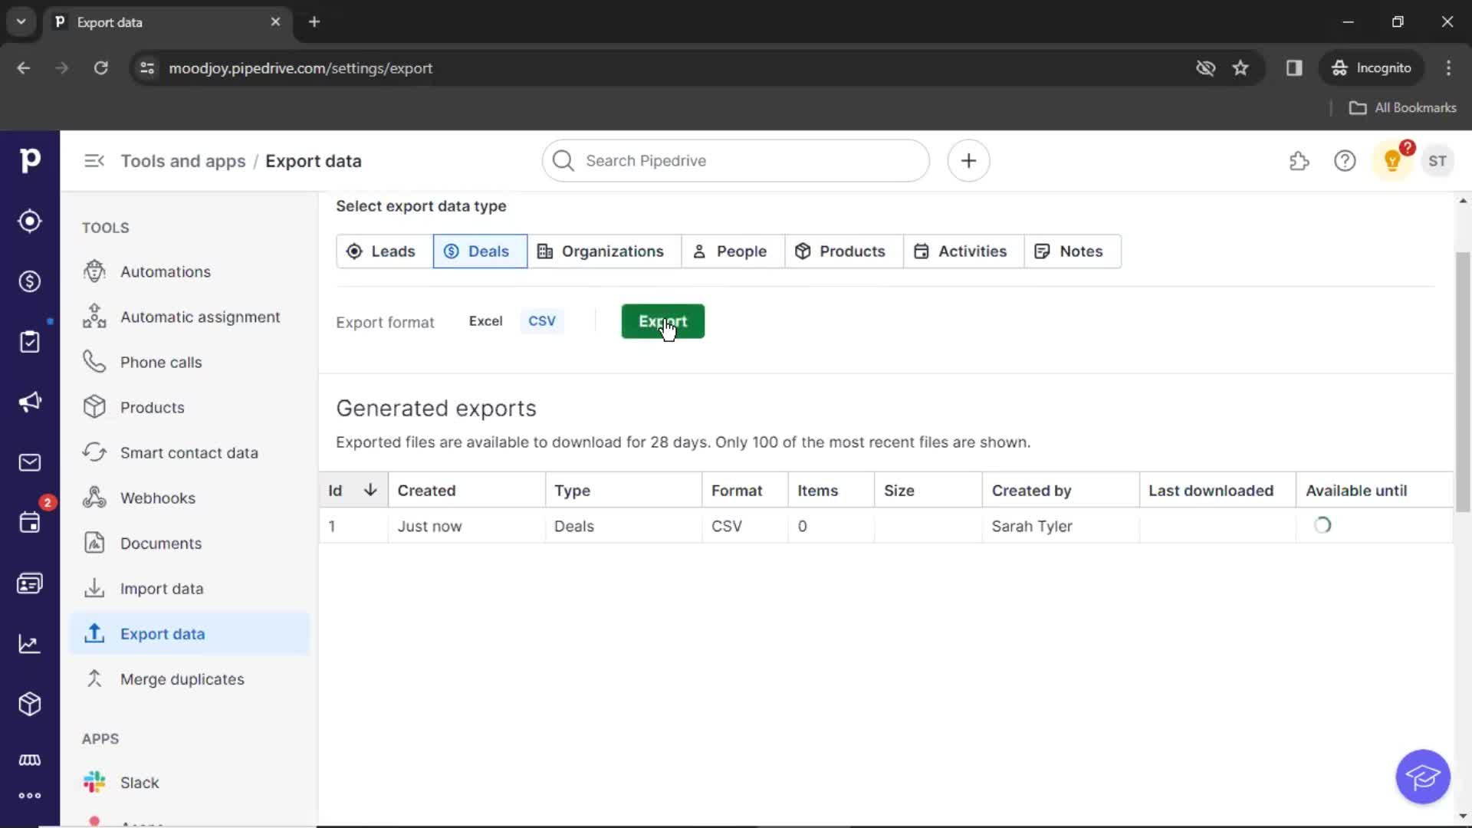This screenshot has width=1472, height=828.
Task: Navigate to Merge duplicates tool
Action: click(x=182, y=678)
